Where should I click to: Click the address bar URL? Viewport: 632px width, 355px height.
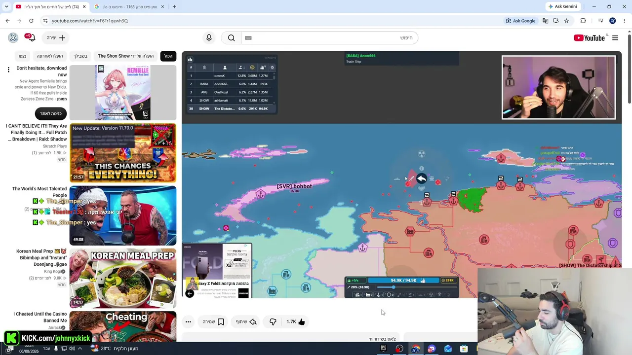90,21
